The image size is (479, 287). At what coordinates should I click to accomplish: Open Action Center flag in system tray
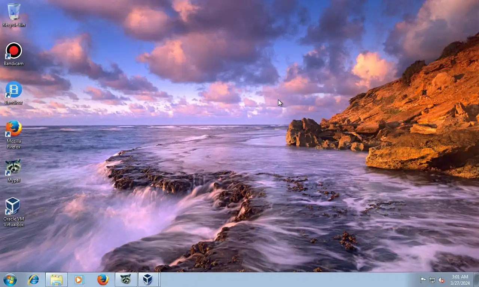pyautogui.click(x=423, y=280)
